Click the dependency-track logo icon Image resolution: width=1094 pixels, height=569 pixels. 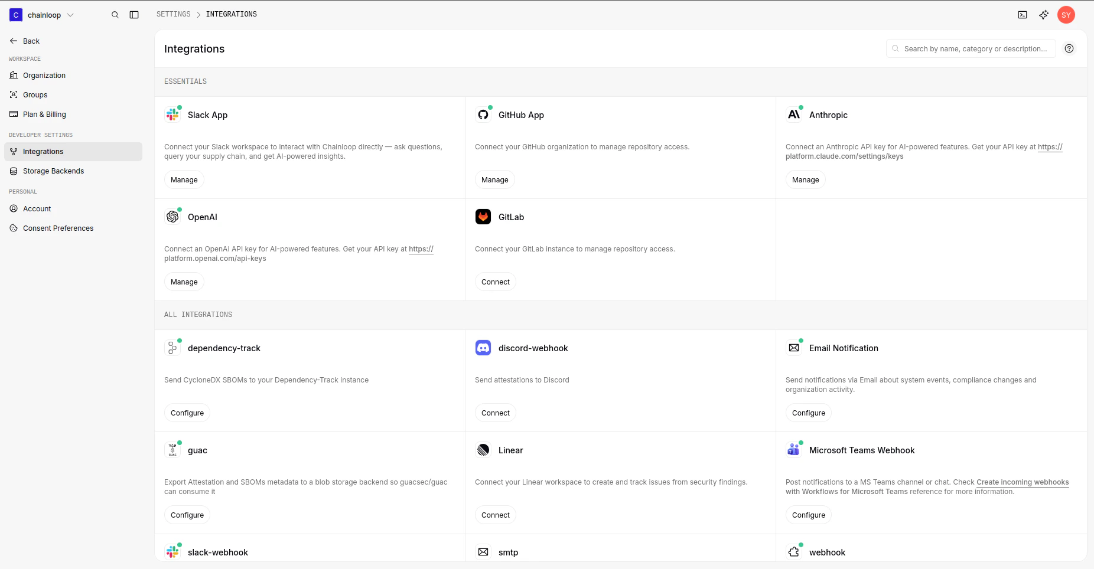coord(172,348)
